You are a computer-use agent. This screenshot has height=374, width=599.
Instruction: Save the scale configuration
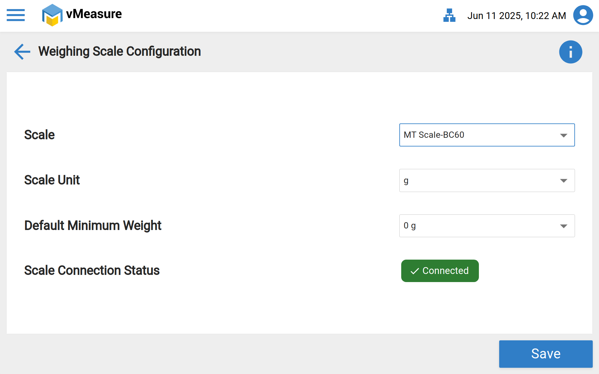point(546,354)
